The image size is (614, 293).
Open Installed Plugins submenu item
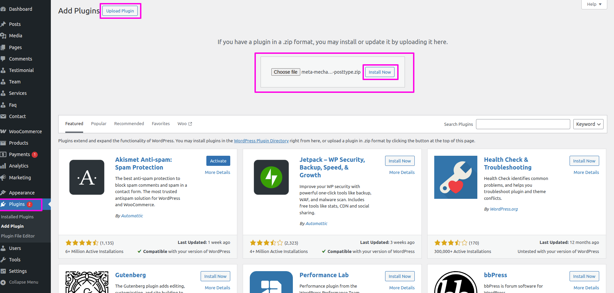(x=17, y=217)
